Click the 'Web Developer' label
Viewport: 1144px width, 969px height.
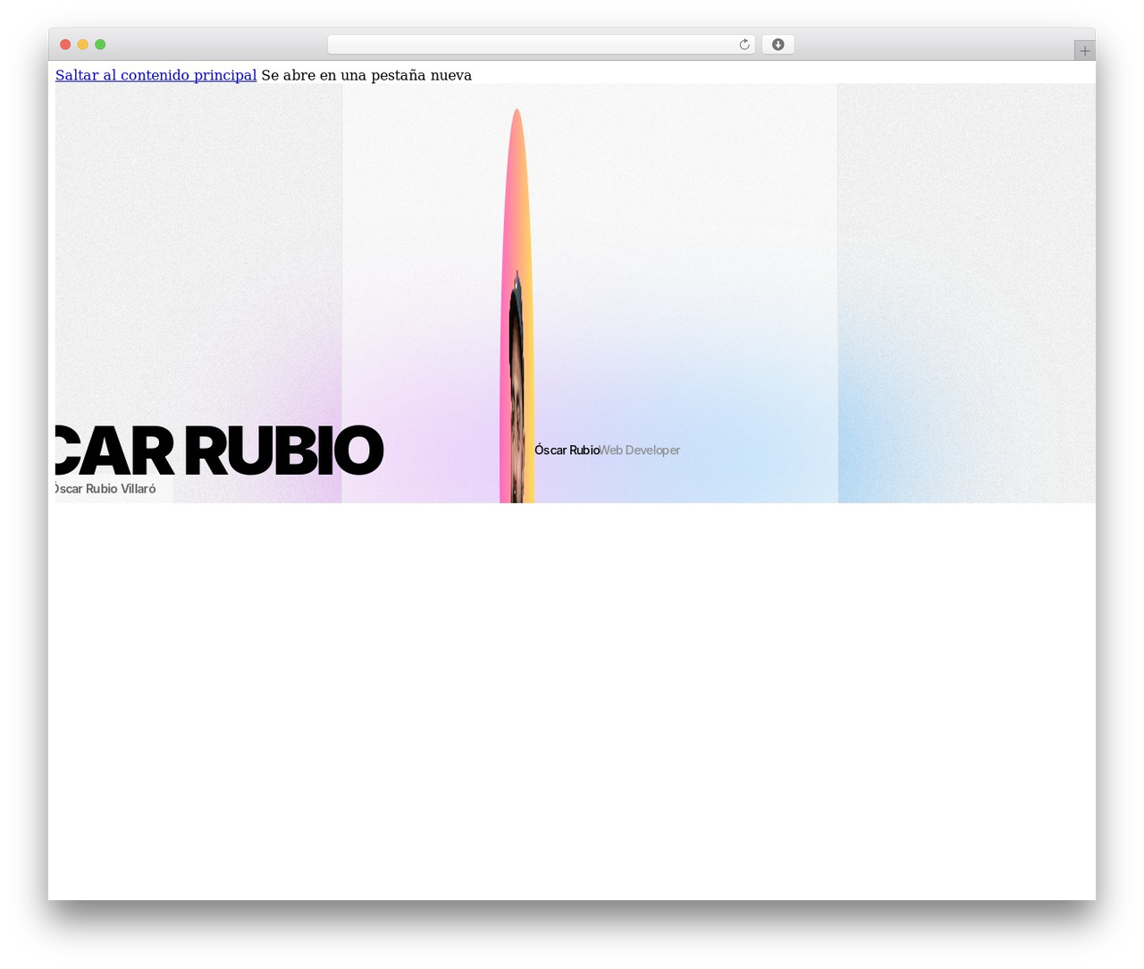coord(640,451)
